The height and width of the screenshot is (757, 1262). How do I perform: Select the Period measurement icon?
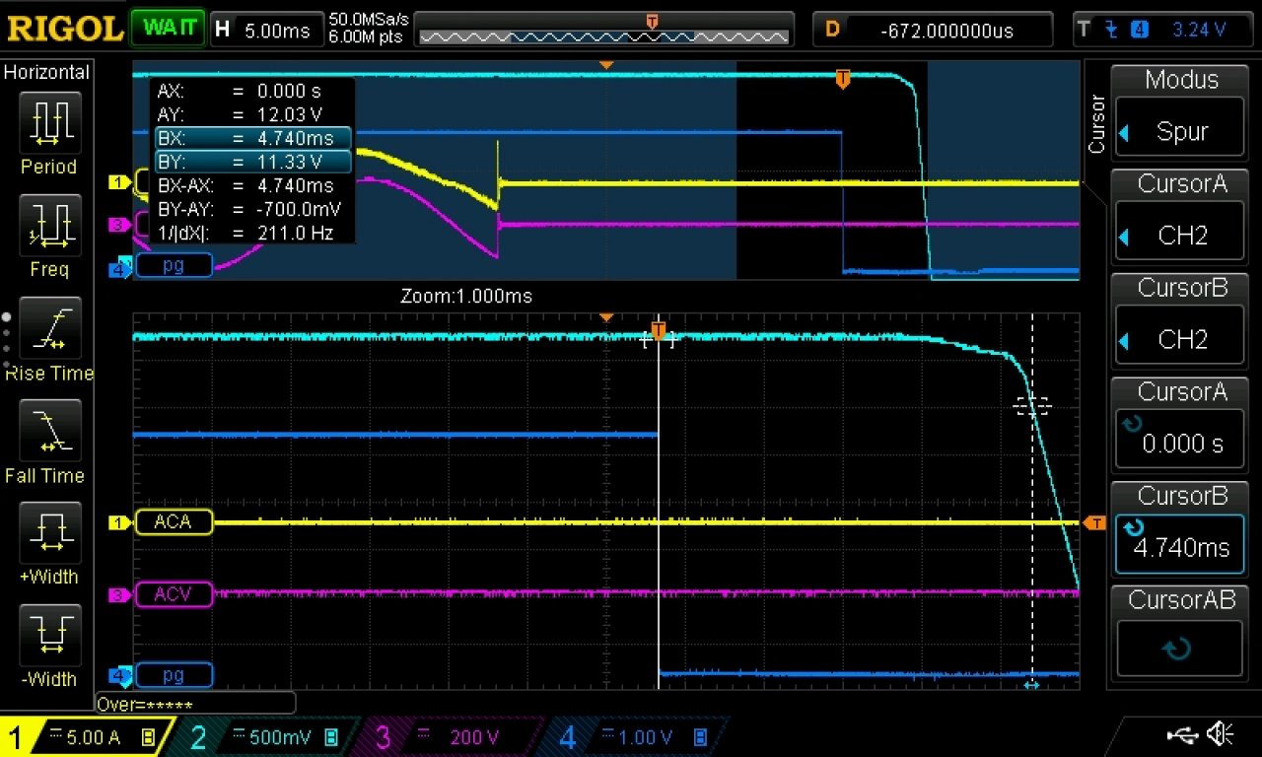pos(49,122)
